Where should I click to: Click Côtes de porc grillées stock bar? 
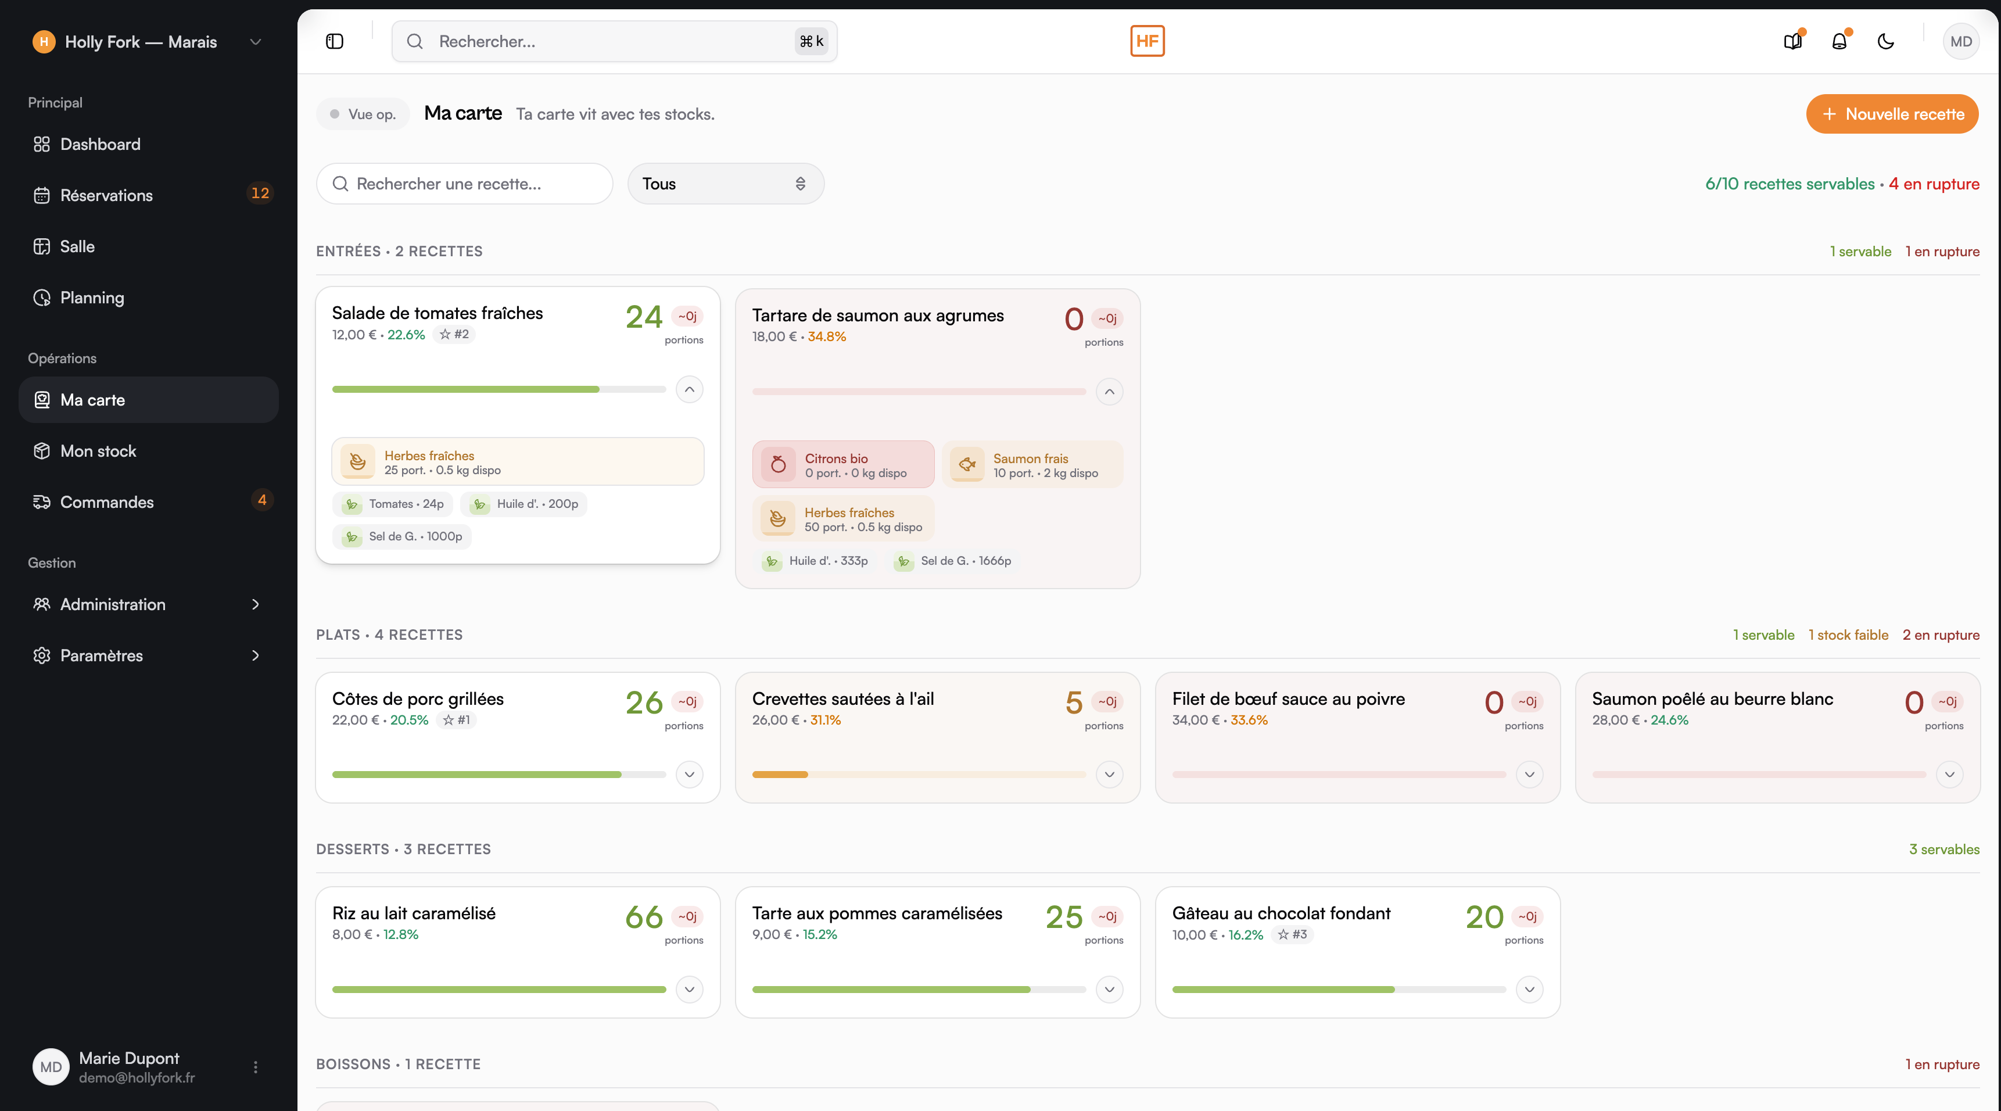tap(498, 775)
